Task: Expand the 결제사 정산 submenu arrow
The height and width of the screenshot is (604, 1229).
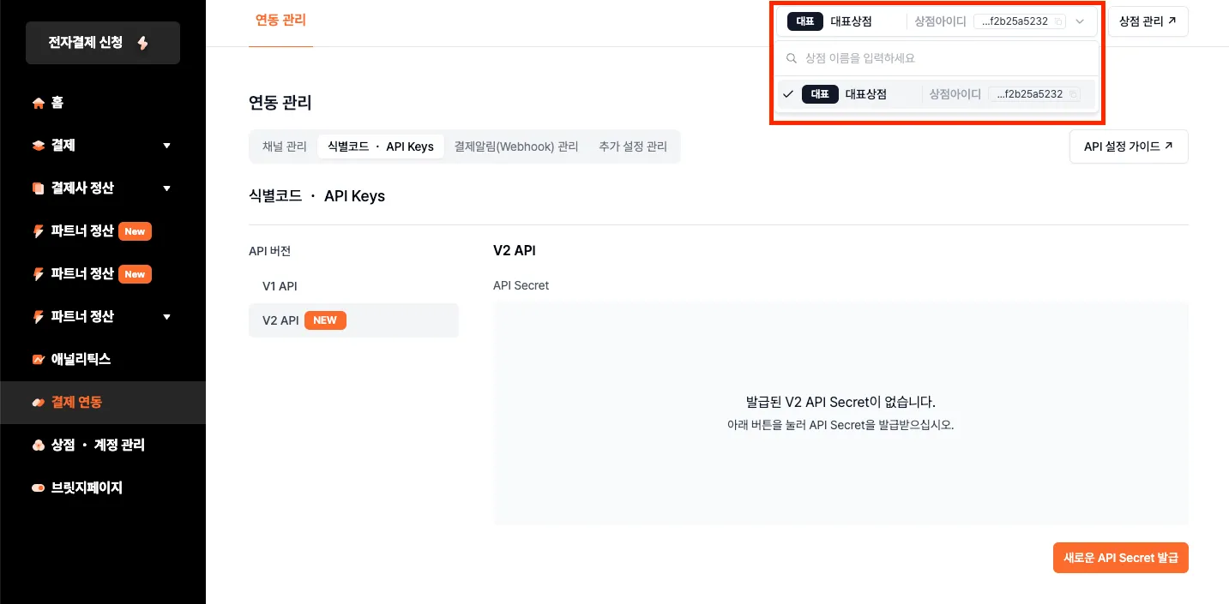Action: (167, 188)
